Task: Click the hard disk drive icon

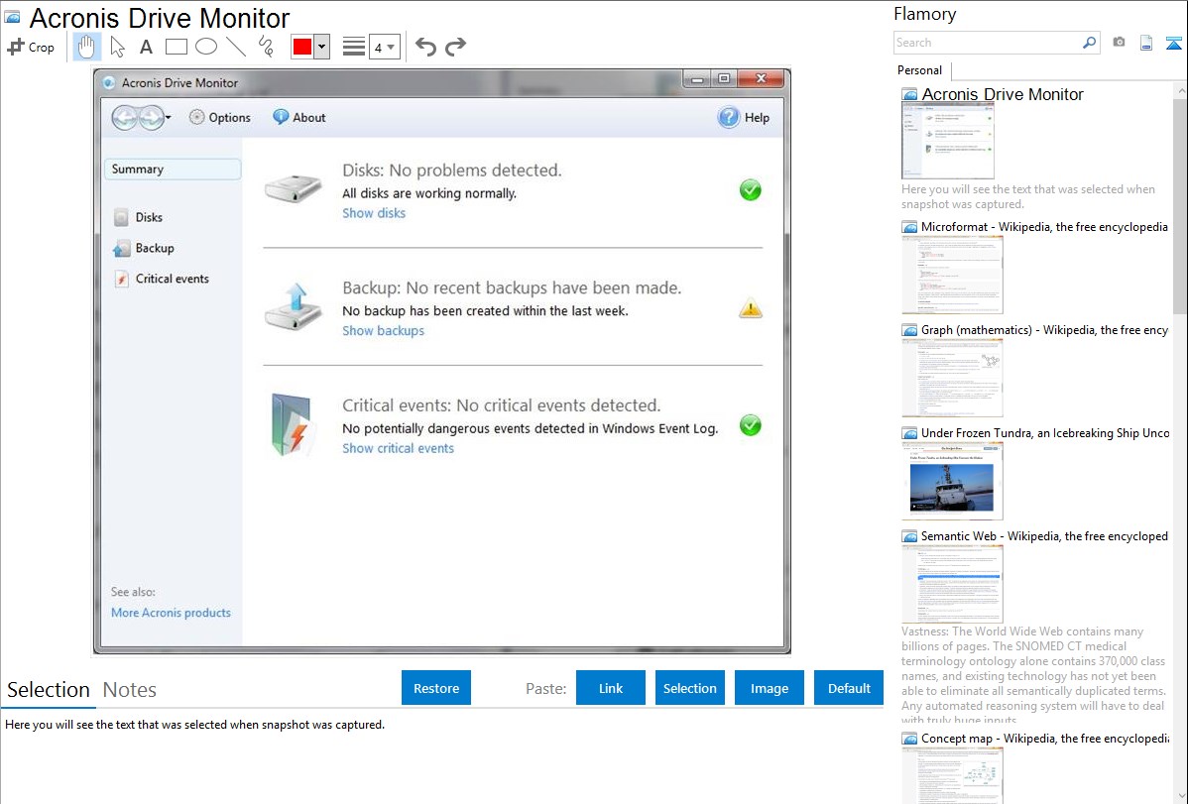Action: [x=294, y=188]
